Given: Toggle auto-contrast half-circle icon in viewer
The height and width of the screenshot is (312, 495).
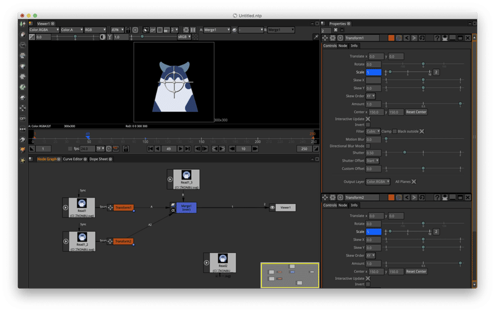Looking at the screenshot, I should tap(103, 37).
